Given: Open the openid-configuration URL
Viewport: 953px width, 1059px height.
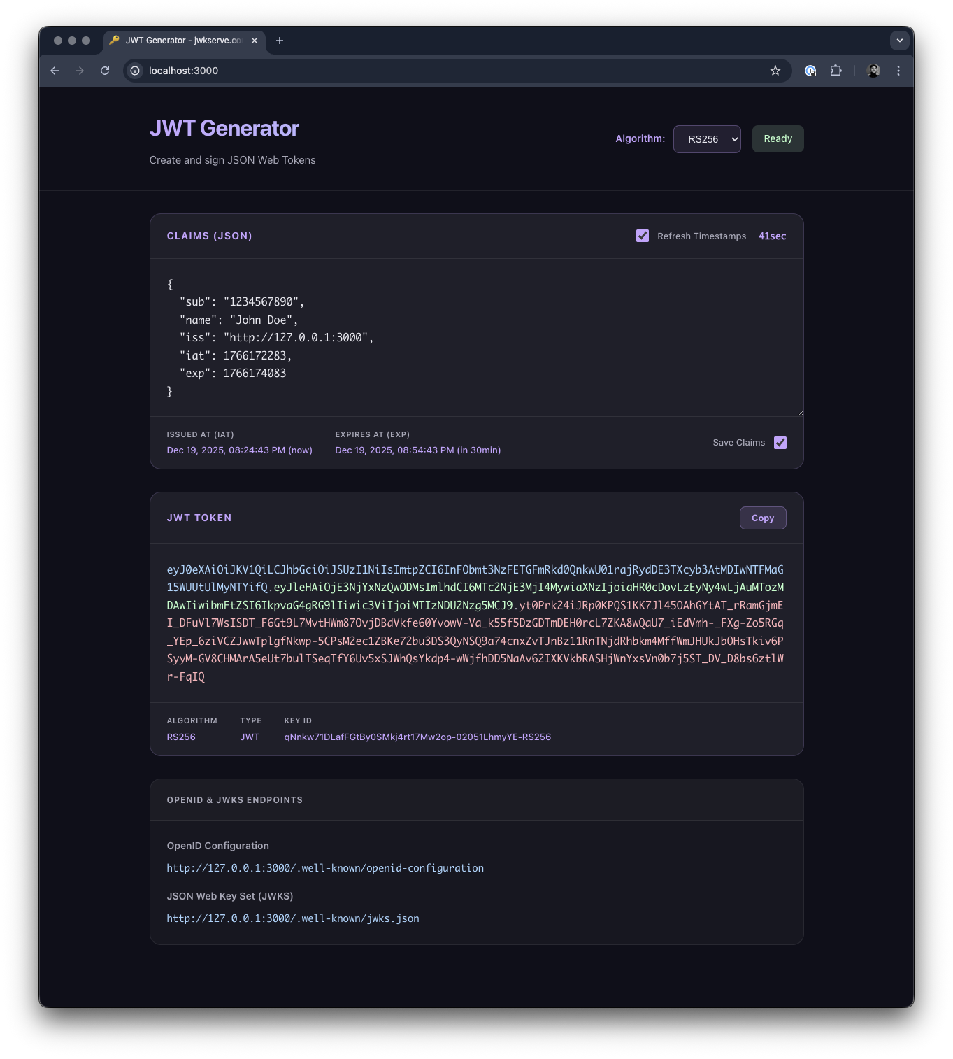Looking at the screenshot, I should click(x=324, y=867).
